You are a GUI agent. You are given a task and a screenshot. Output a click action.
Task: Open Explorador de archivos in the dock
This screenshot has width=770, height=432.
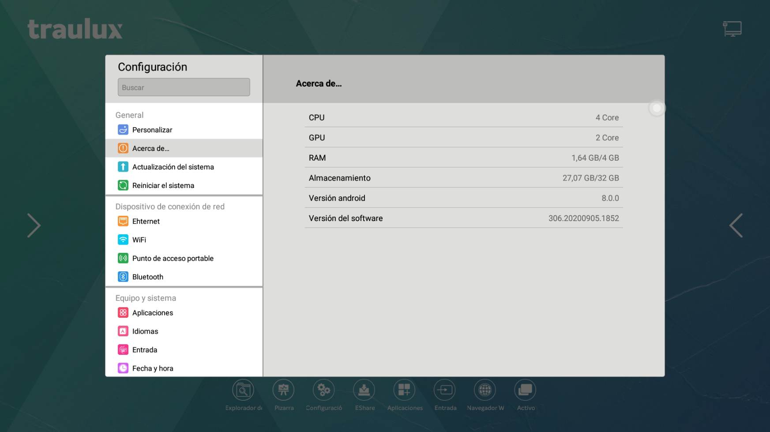[243, 390]
